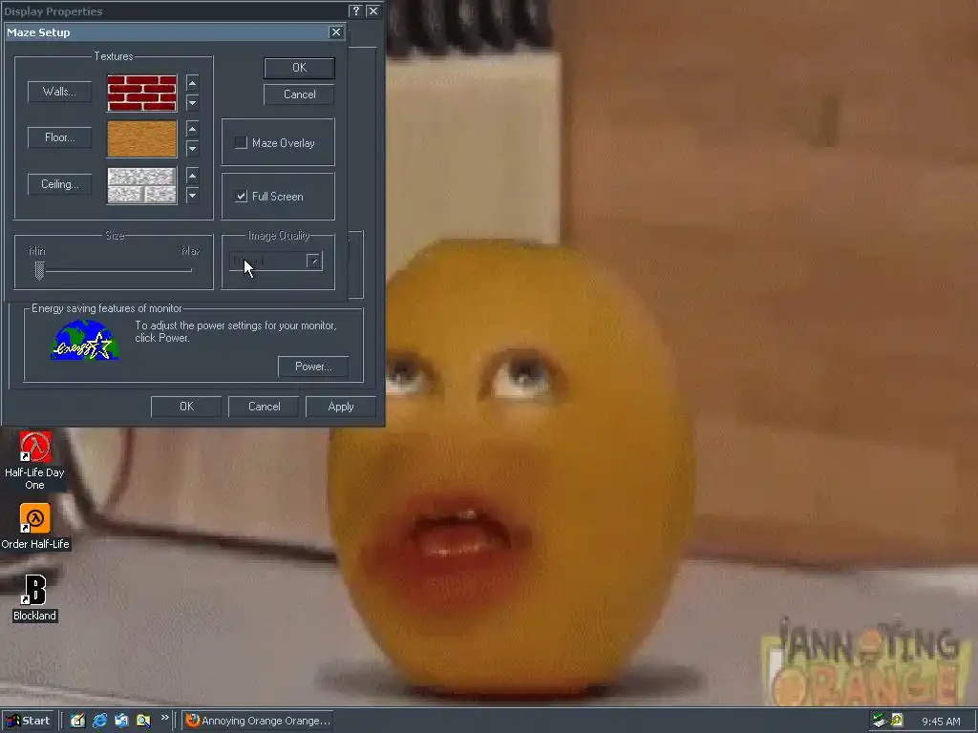Click the Display Properties help question button
The image size is (978, 733).
tap(355, 10)
